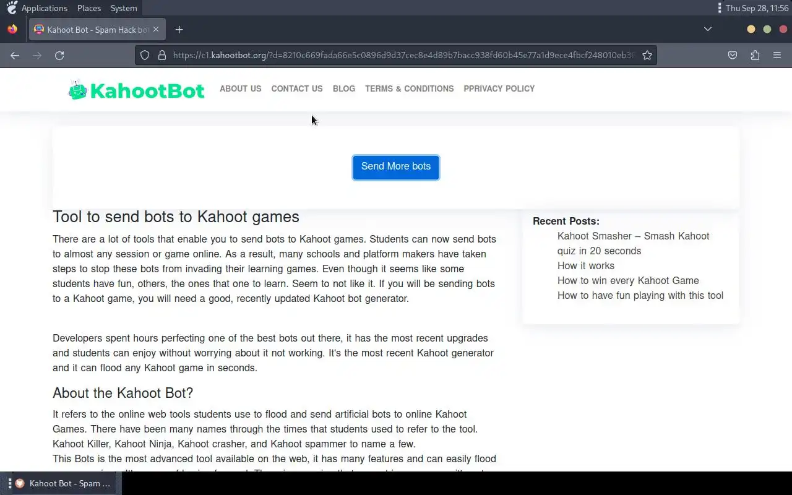The width and height of the screenshot is (792, 495).
Task: Click the clock showing Thu Sep 28
Action: coord(756,8)
